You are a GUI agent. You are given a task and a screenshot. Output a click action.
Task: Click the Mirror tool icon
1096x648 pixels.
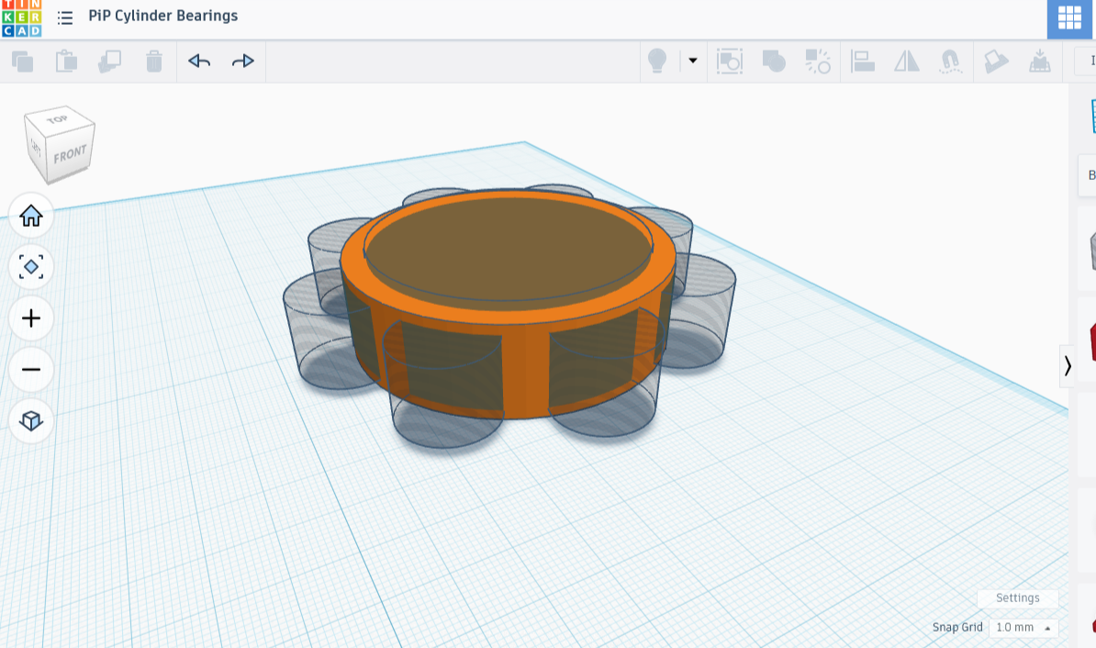coord(907,61)
